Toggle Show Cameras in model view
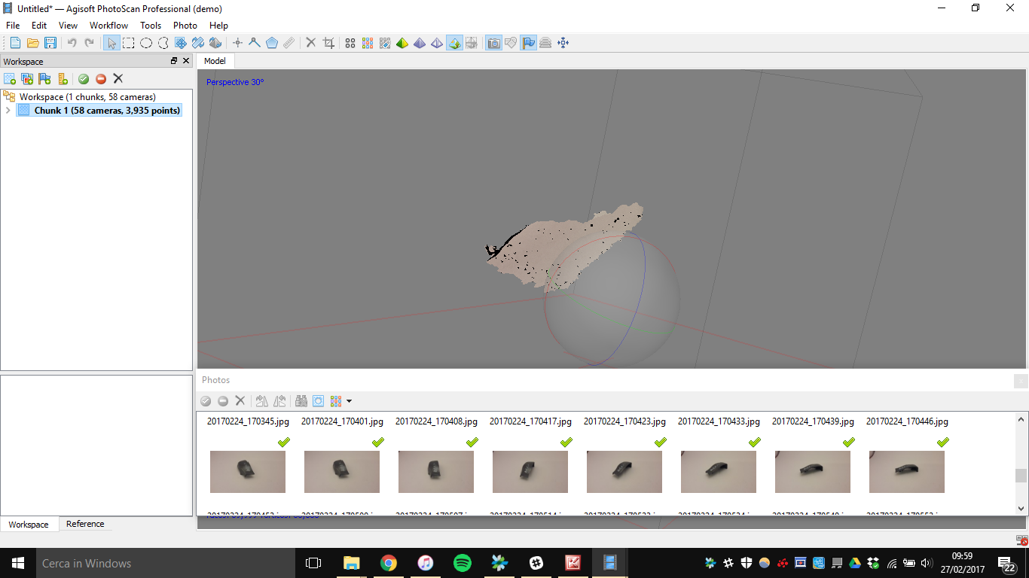The width and height of the screenshot is (1029, 578). (x=493, y=43)
